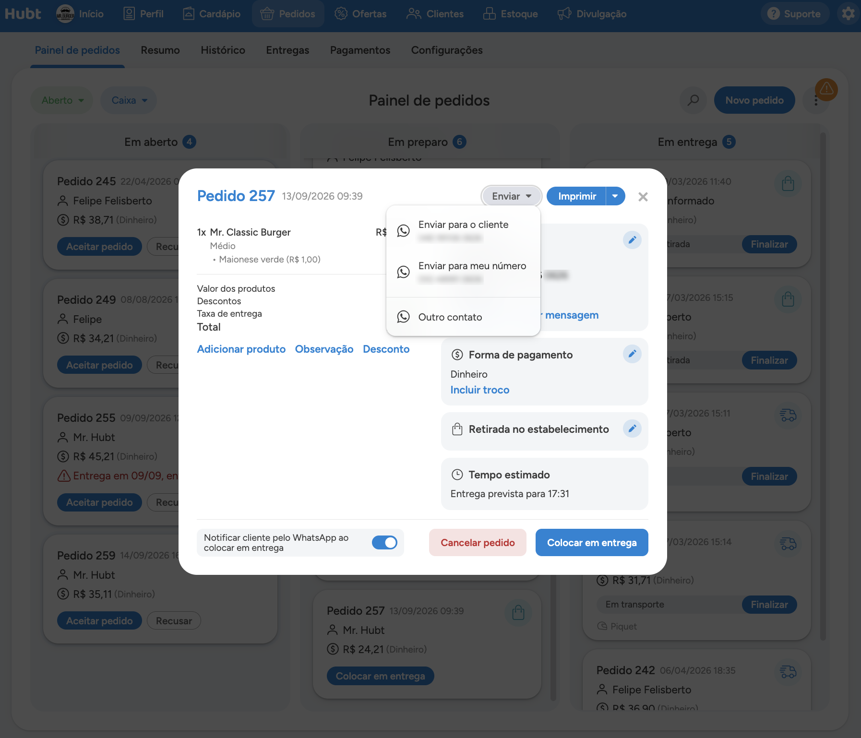
Task: Open the Suporte help button
Action: 794,14
